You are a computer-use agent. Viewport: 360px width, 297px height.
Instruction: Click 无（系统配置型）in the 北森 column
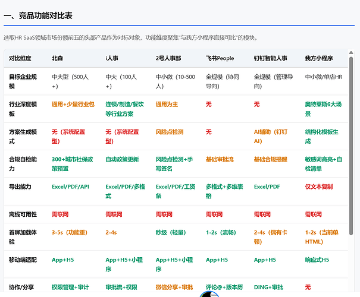click(68, 137)
